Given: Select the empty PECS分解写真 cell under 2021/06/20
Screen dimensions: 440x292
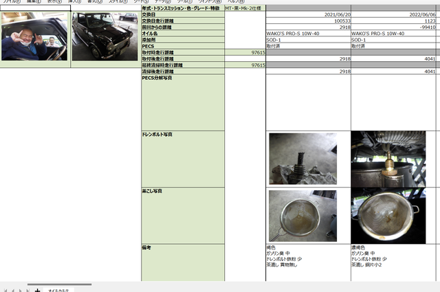Looking at the screenshot, I should (309, 102).
